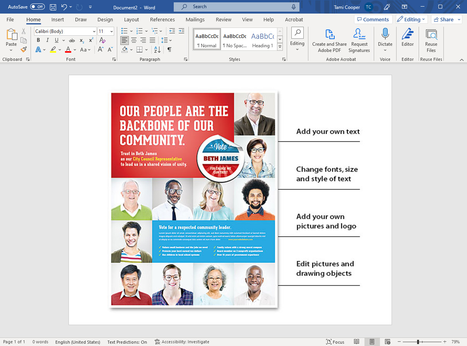Toggle Show/Hide paragraph marks

[x=169, y=49]
